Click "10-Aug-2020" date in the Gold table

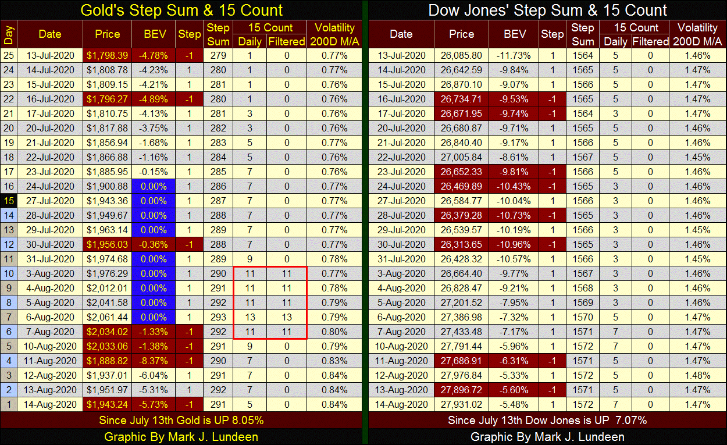point(50,346)
